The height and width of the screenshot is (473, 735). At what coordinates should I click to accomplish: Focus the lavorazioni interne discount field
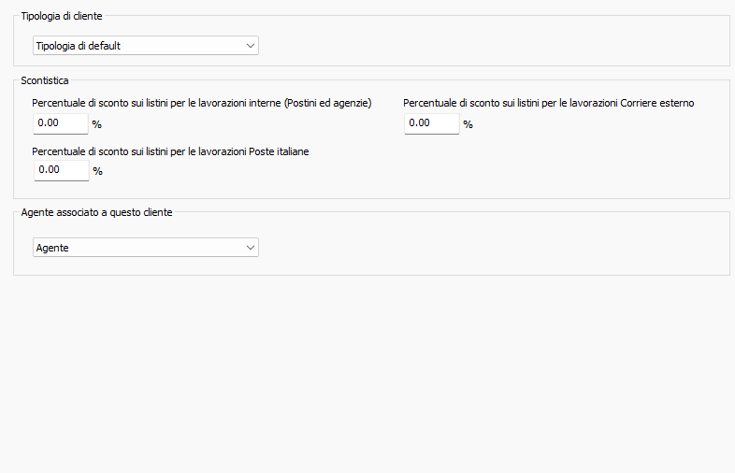[x=60, y=123]
